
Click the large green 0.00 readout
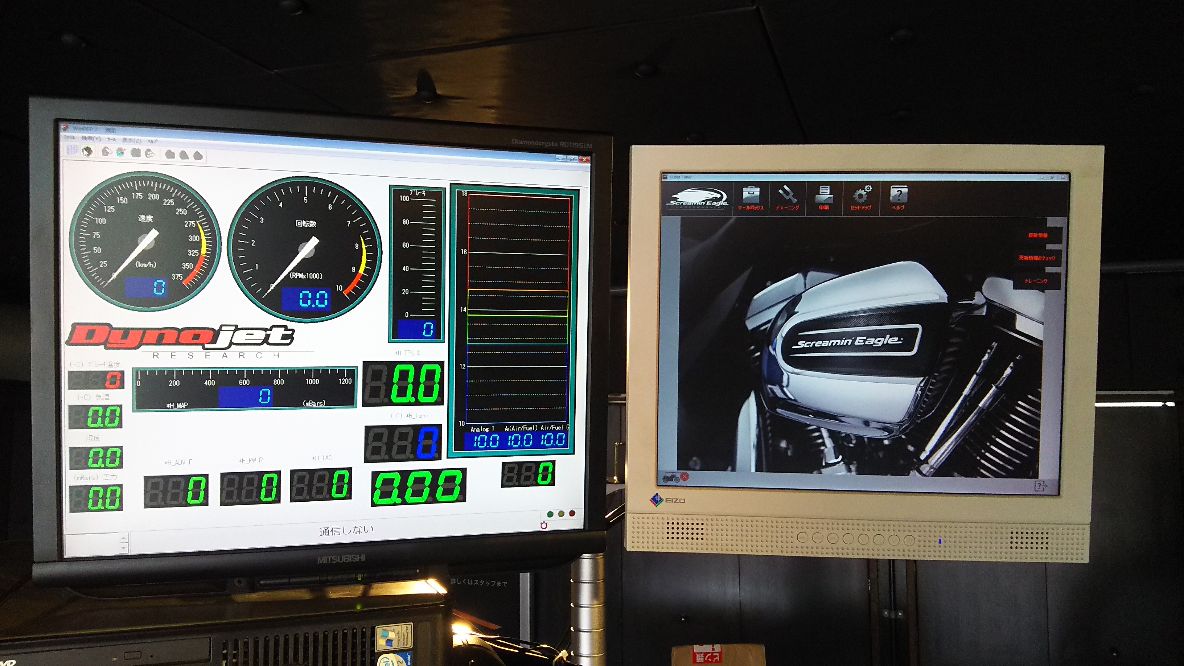(x=419, y=487)
